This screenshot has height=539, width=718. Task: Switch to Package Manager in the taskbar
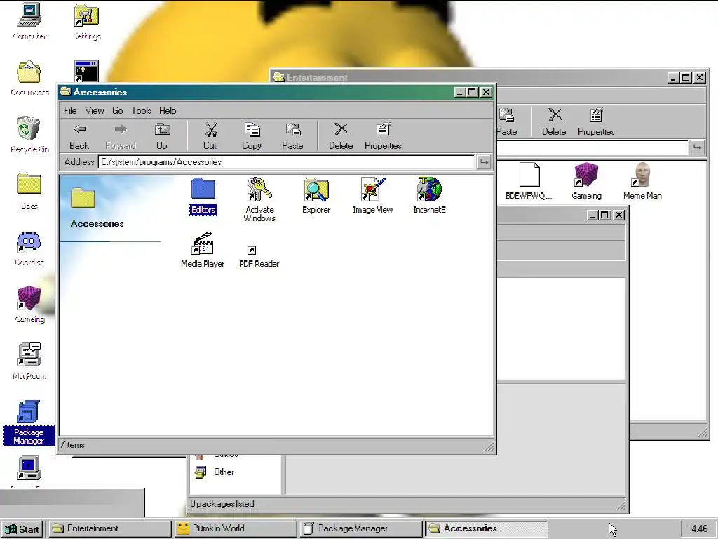tap(361, 528)
